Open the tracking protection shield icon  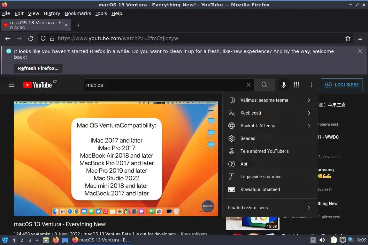43,39
